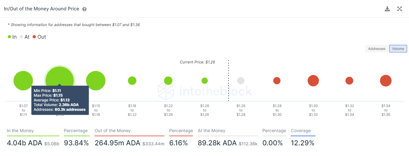Select the Volume view tab
409x156 pixels.
398,49
